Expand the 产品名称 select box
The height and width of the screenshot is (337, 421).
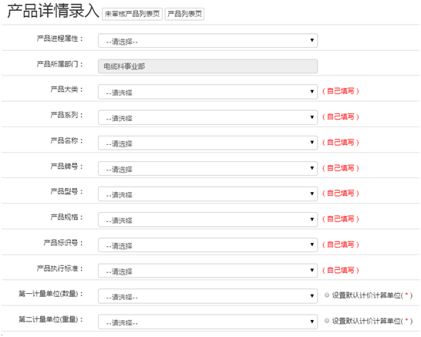point(208,143)
